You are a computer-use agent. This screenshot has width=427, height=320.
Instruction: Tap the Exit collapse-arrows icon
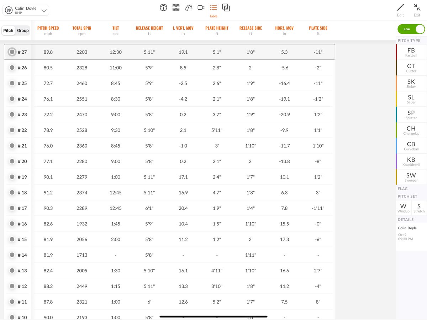click(x=417, y=7)
